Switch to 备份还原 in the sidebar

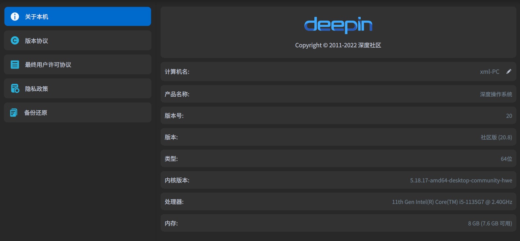(78, 113)
